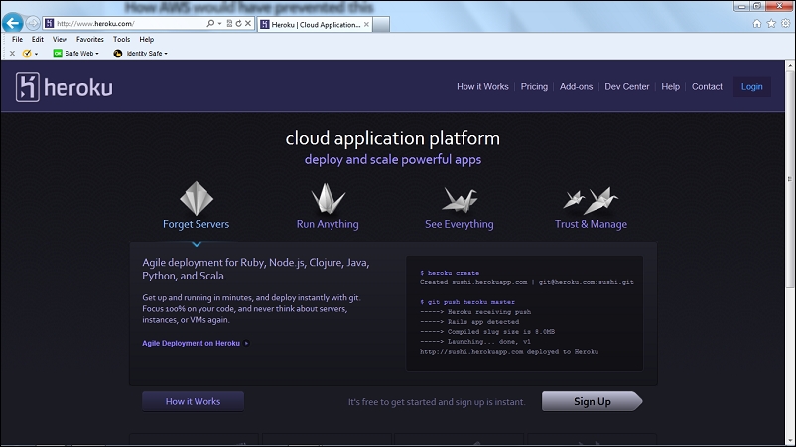Click the Heroku favicon in the address bar
The width and height of the screenshot is (796, 447).
coord(50,24)
